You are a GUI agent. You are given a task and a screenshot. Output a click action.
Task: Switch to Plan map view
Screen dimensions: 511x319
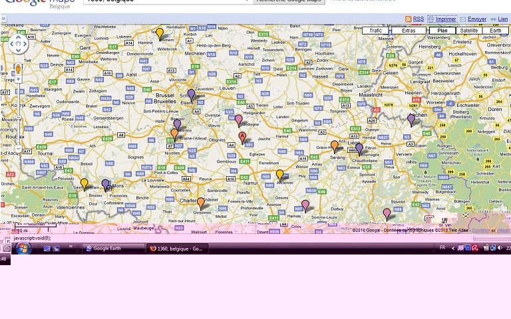click(442, 31)
